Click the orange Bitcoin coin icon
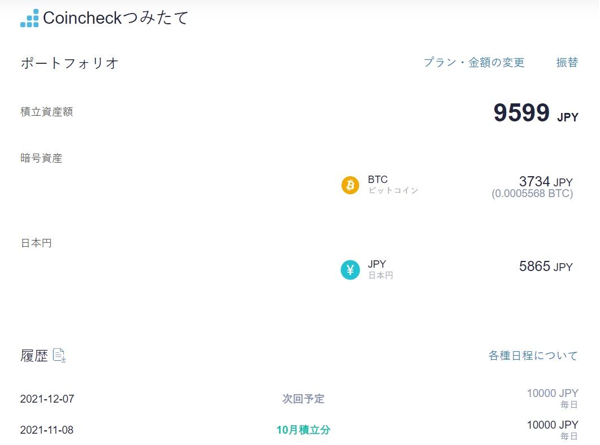The height and width of the screenshot is (445, 600). coord(350,185)
